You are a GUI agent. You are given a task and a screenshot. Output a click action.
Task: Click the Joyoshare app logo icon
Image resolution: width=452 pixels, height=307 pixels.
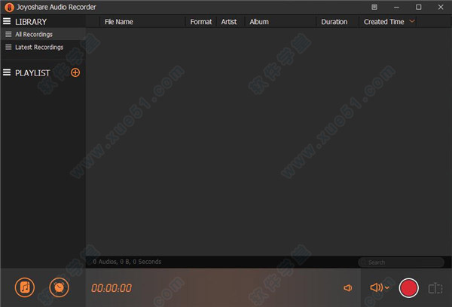click(x=9, y=8)
